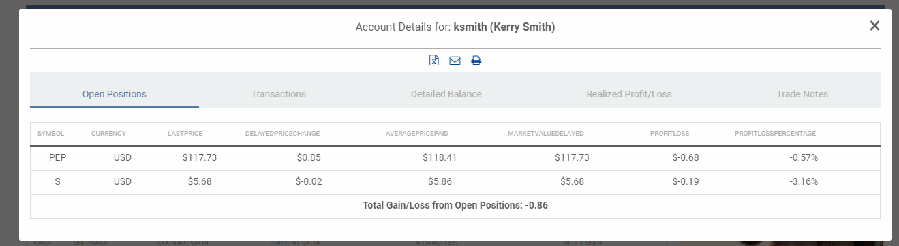Export account details to Excel
The image size is (899, 246).
[x=434, y=61]
